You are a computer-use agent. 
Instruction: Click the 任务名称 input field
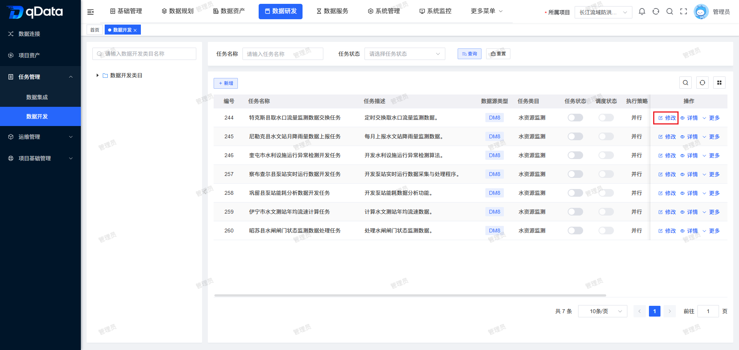283,54
